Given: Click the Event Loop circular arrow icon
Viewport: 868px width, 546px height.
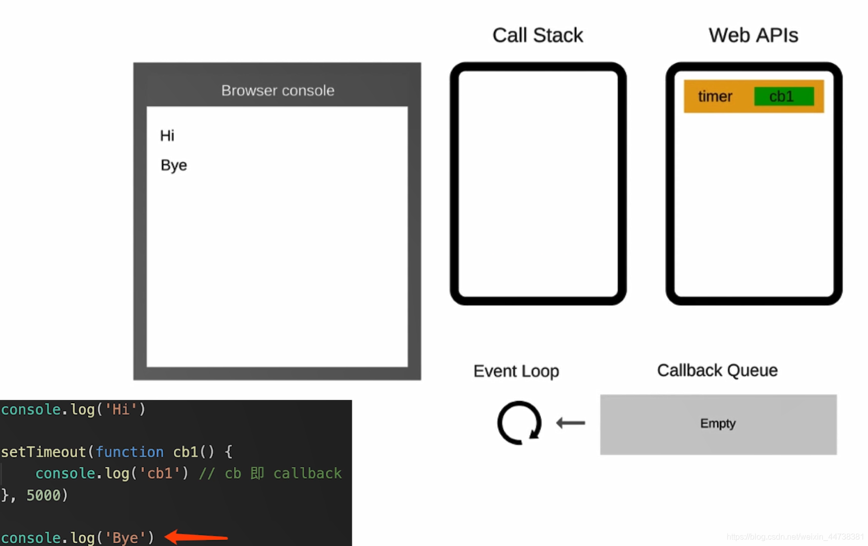Looking at the screenshot, I should [x=519, y=423].
